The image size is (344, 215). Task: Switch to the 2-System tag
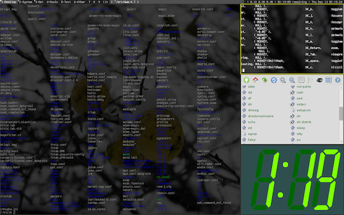click(25, 2)
